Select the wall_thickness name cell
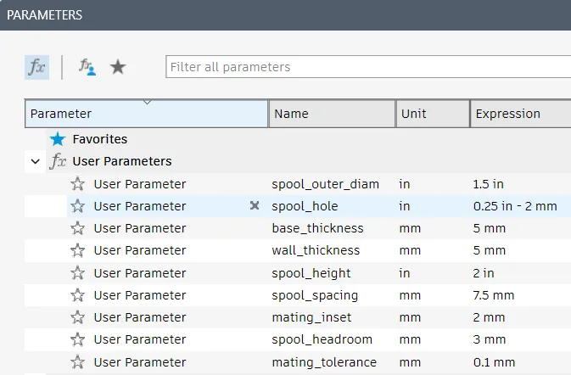The width and height of the screenshot is (571, 375). [316, 250]
